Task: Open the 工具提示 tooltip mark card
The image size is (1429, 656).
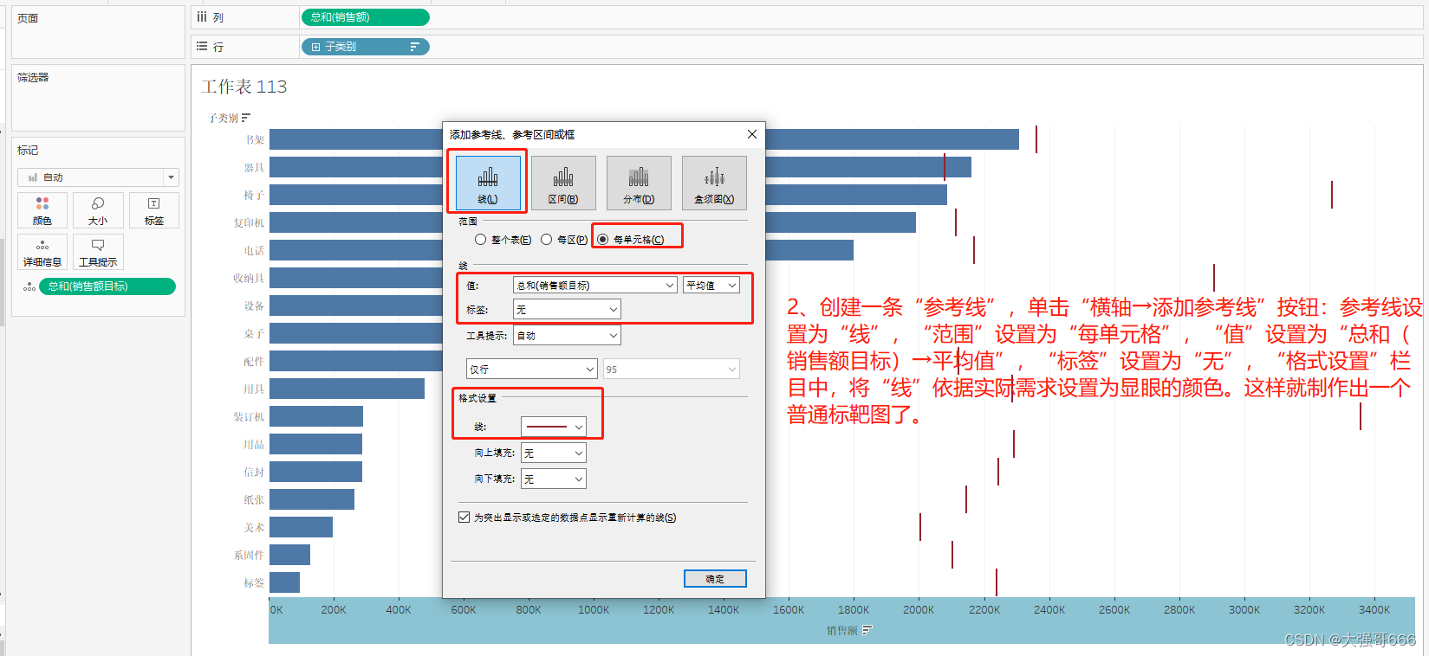Action: click(x=98, y=252)
